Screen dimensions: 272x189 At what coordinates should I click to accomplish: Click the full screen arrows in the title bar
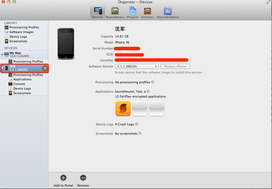(268, 2)
